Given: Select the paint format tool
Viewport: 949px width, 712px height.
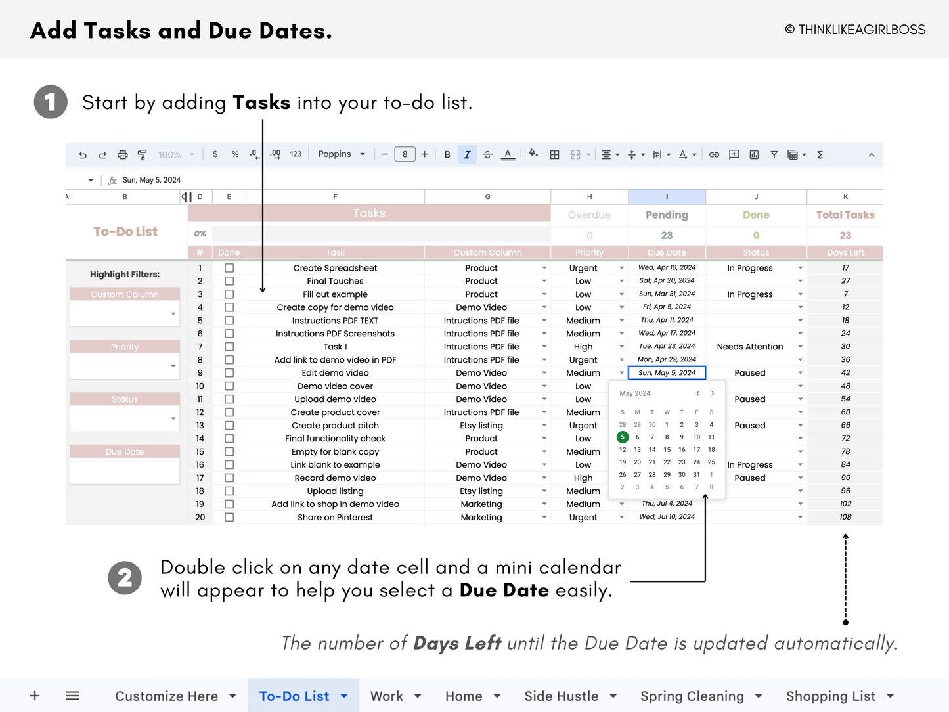Looking at the screenshot, I should coord(142,154).
